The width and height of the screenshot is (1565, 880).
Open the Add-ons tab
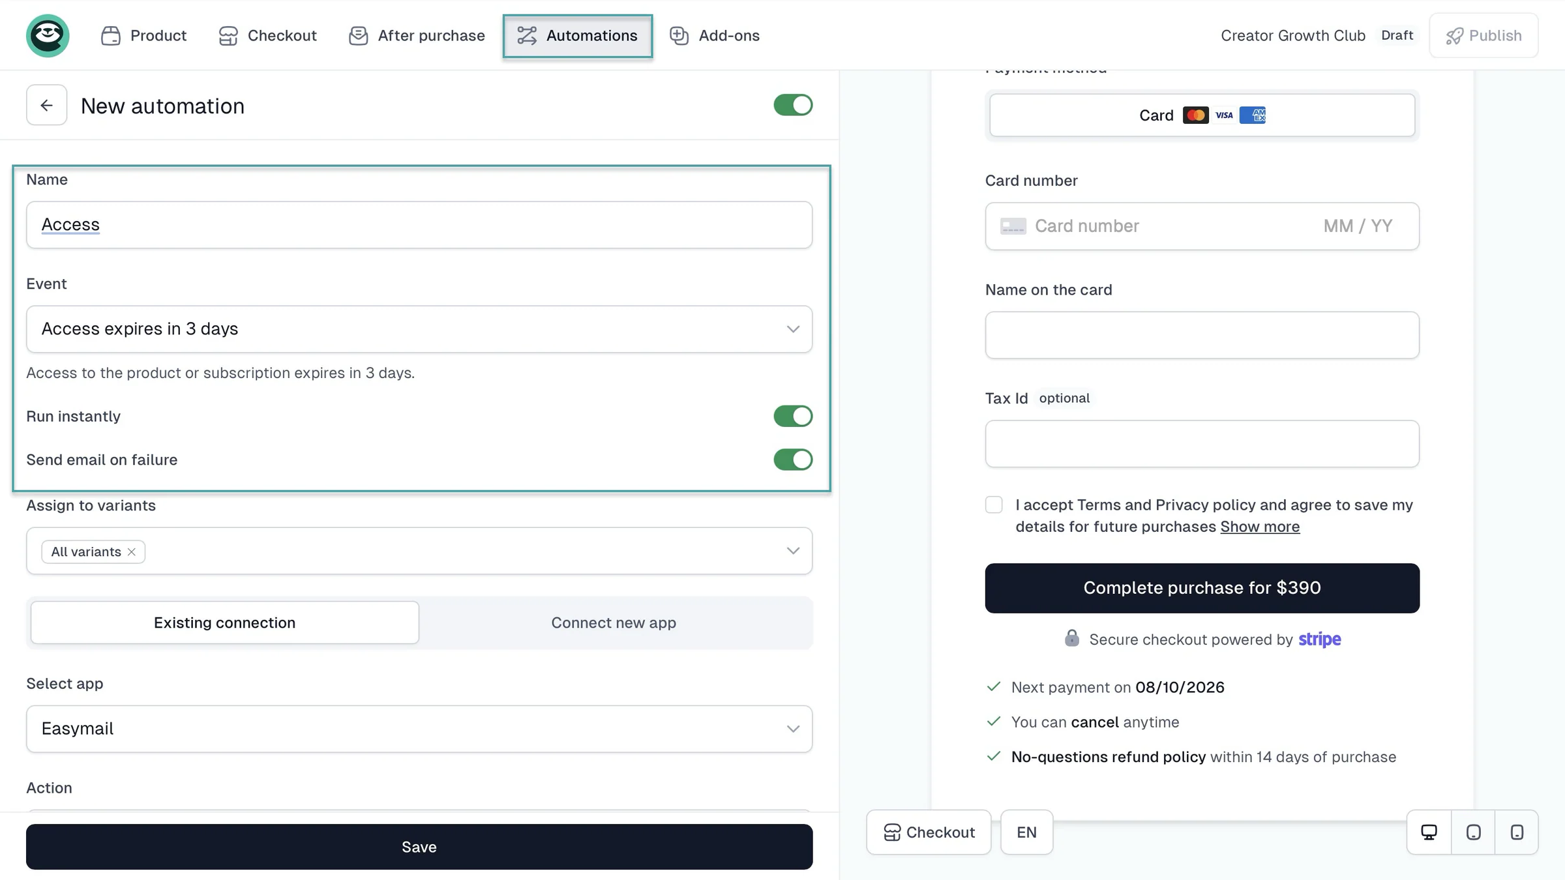click(715, 35)
